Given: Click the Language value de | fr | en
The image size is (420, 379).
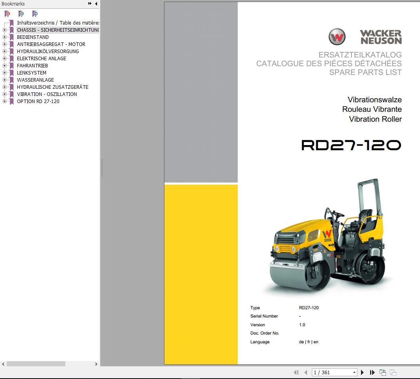Looking at the screenshot, I should [309, 342].
